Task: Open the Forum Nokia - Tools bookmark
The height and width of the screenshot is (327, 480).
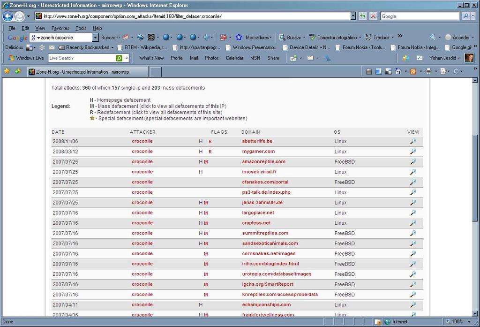Action: [x=361, y=47]
